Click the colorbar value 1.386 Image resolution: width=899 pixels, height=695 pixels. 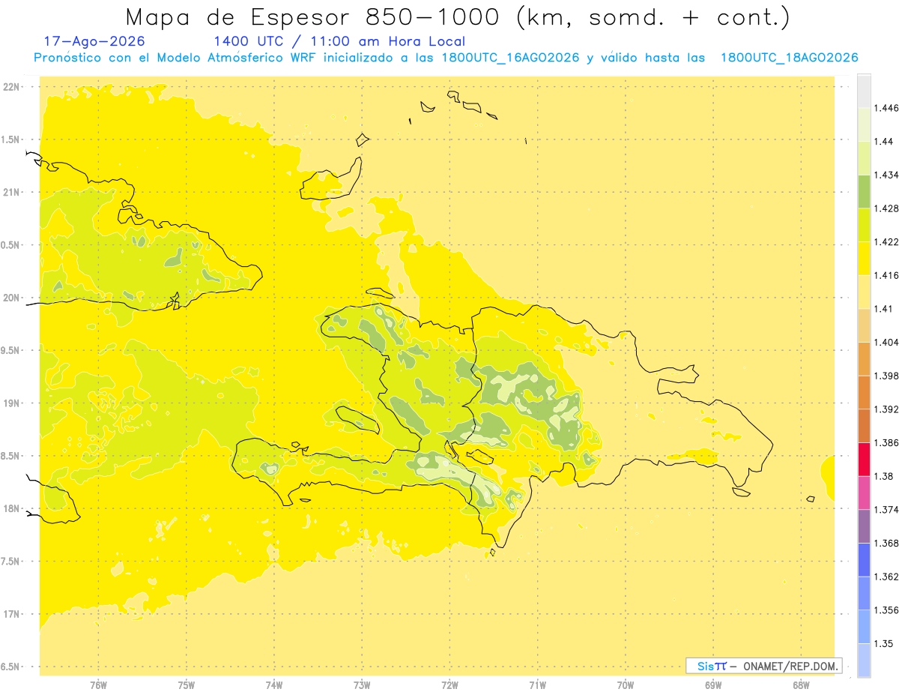point(886,442)
